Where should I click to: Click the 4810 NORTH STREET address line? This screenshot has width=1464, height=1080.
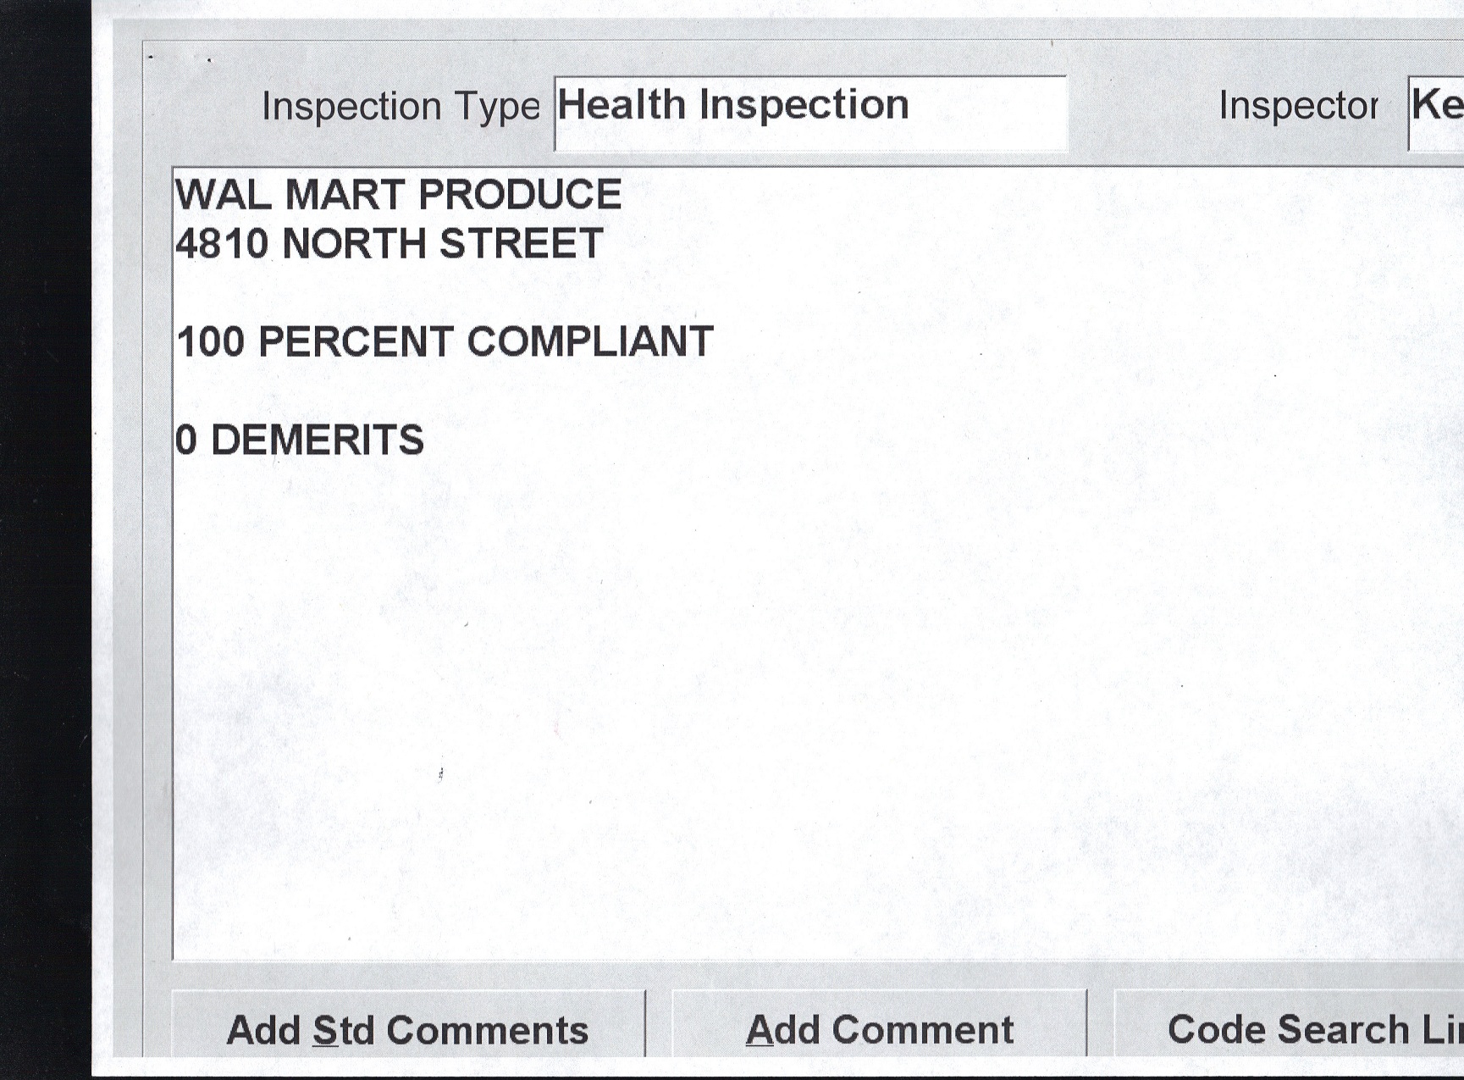[389, 244]
